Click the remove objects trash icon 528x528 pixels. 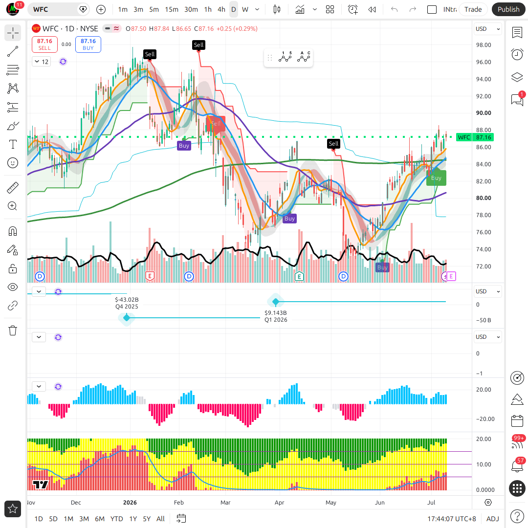coord(13,330)
